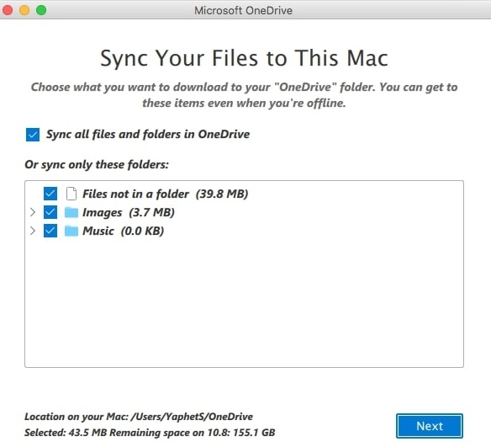The width and height of the screenshot is (491, 447).
Task: Click the Or sync only these folders label
Action: click(97, 164)
